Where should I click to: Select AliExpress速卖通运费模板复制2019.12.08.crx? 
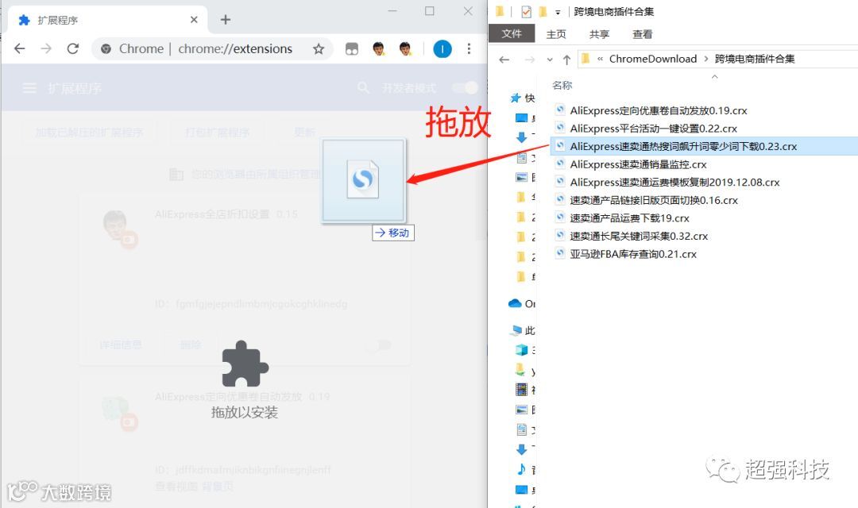(674, 183)
